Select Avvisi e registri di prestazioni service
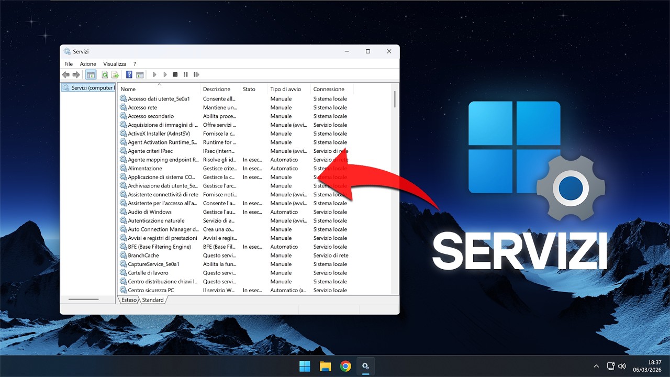 pos(163,238)
